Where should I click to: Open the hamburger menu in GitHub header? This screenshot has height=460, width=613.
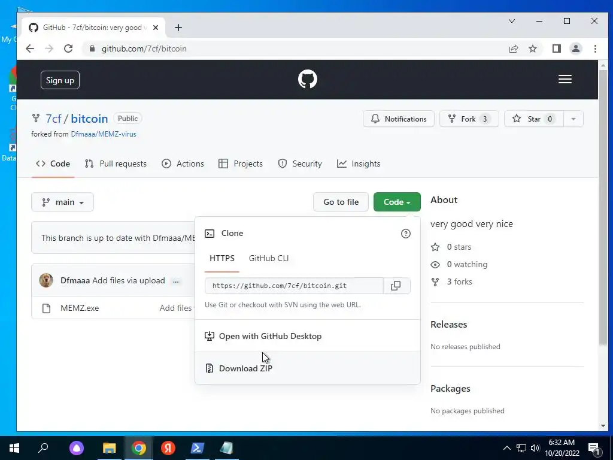[x=565, y=80]
